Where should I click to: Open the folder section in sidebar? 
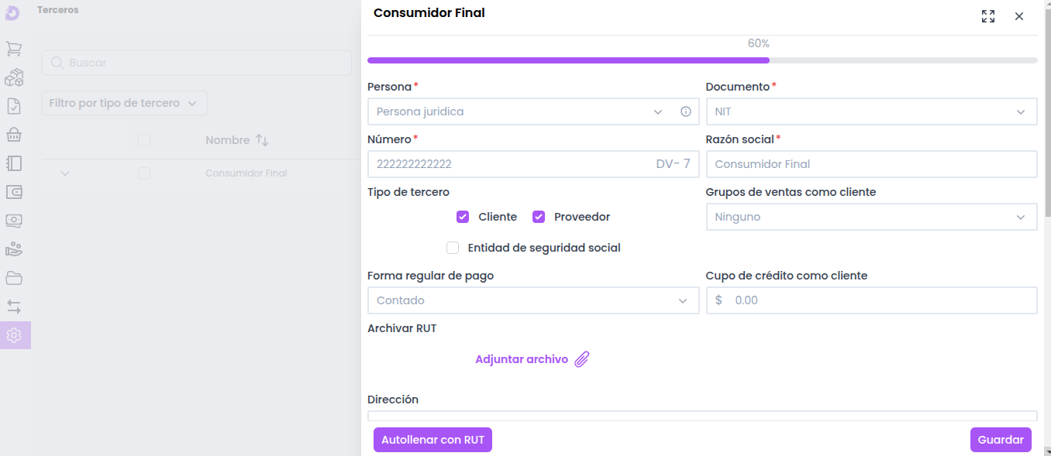[14, 278]
